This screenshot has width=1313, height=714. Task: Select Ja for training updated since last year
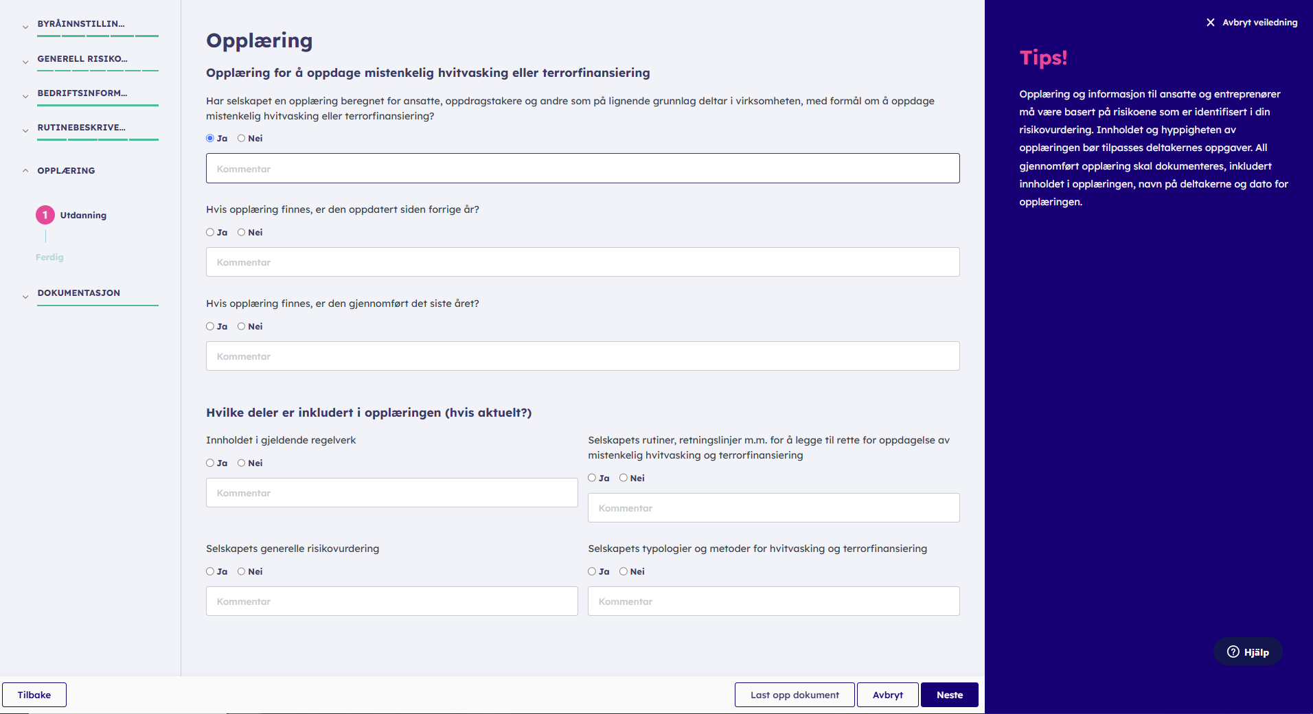tap(210, 232)
